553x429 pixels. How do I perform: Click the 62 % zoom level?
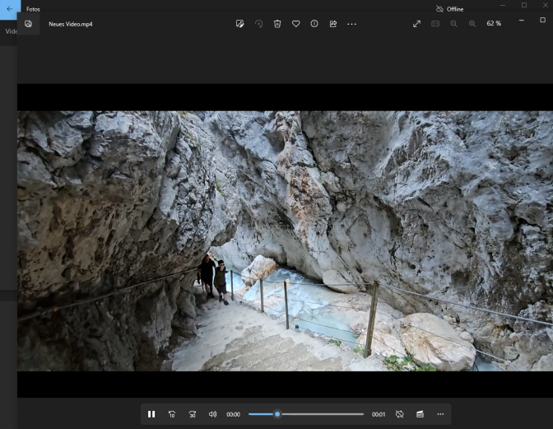click(x=494, y=24)
